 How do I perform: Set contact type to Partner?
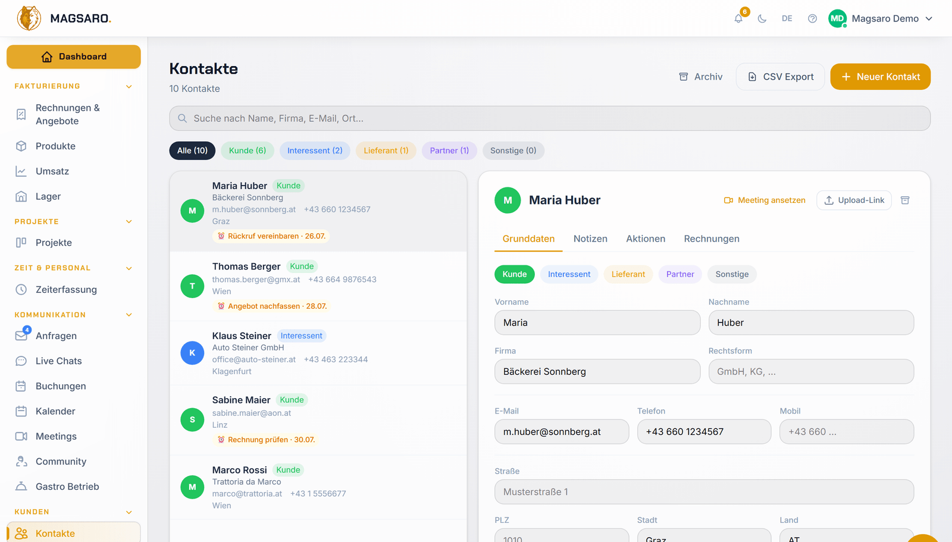click(x=680, y=274)
